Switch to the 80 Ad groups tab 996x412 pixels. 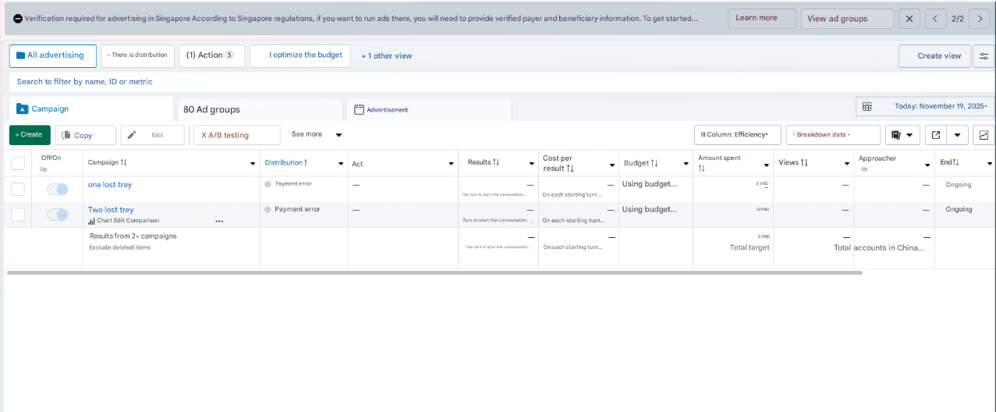click(261, 110)
